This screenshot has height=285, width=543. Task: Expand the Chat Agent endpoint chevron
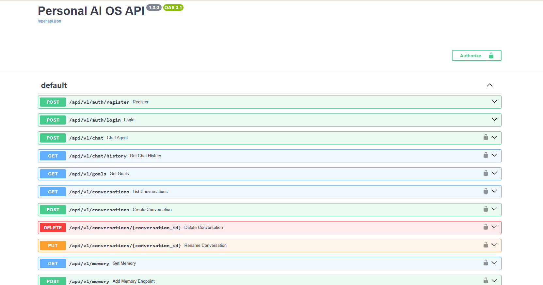point(494,137)
